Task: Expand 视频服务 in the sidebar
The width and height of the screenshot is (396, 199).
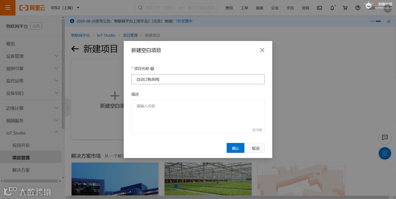Action: tap(30, 121)
